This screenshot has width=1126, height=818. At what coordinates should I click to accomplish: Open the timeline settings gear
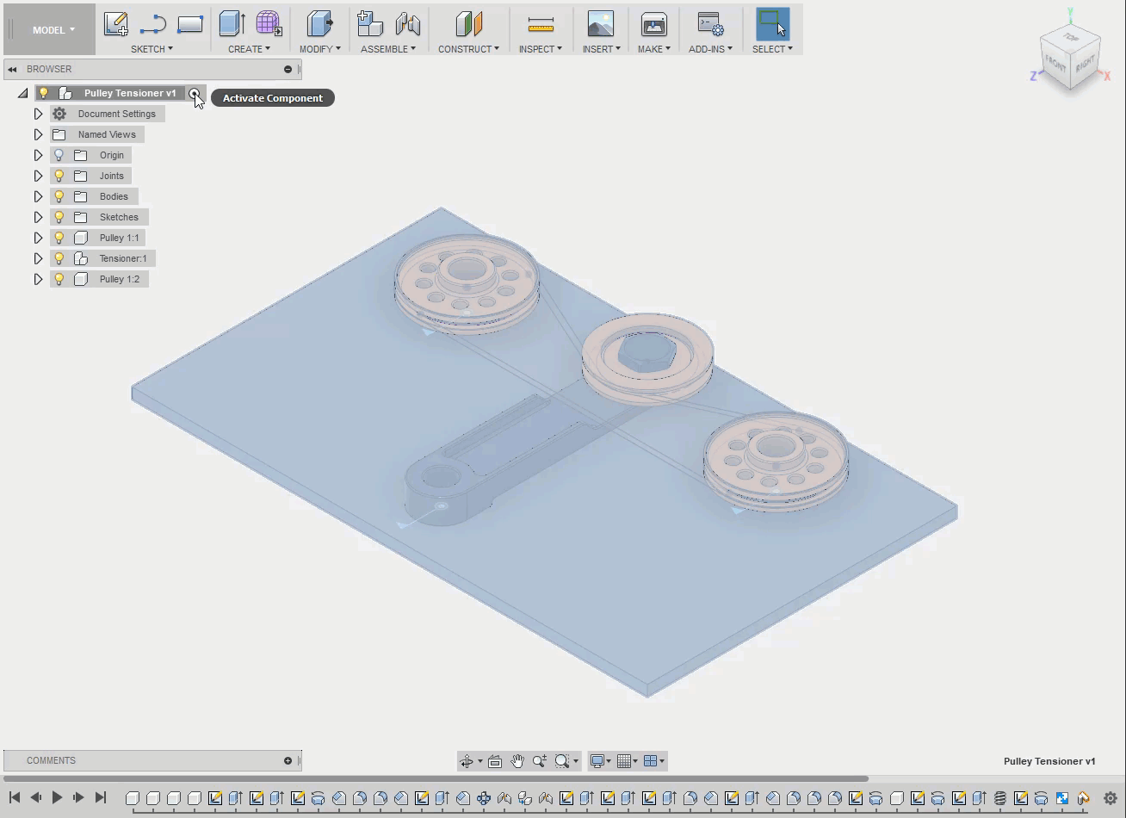1111,798
